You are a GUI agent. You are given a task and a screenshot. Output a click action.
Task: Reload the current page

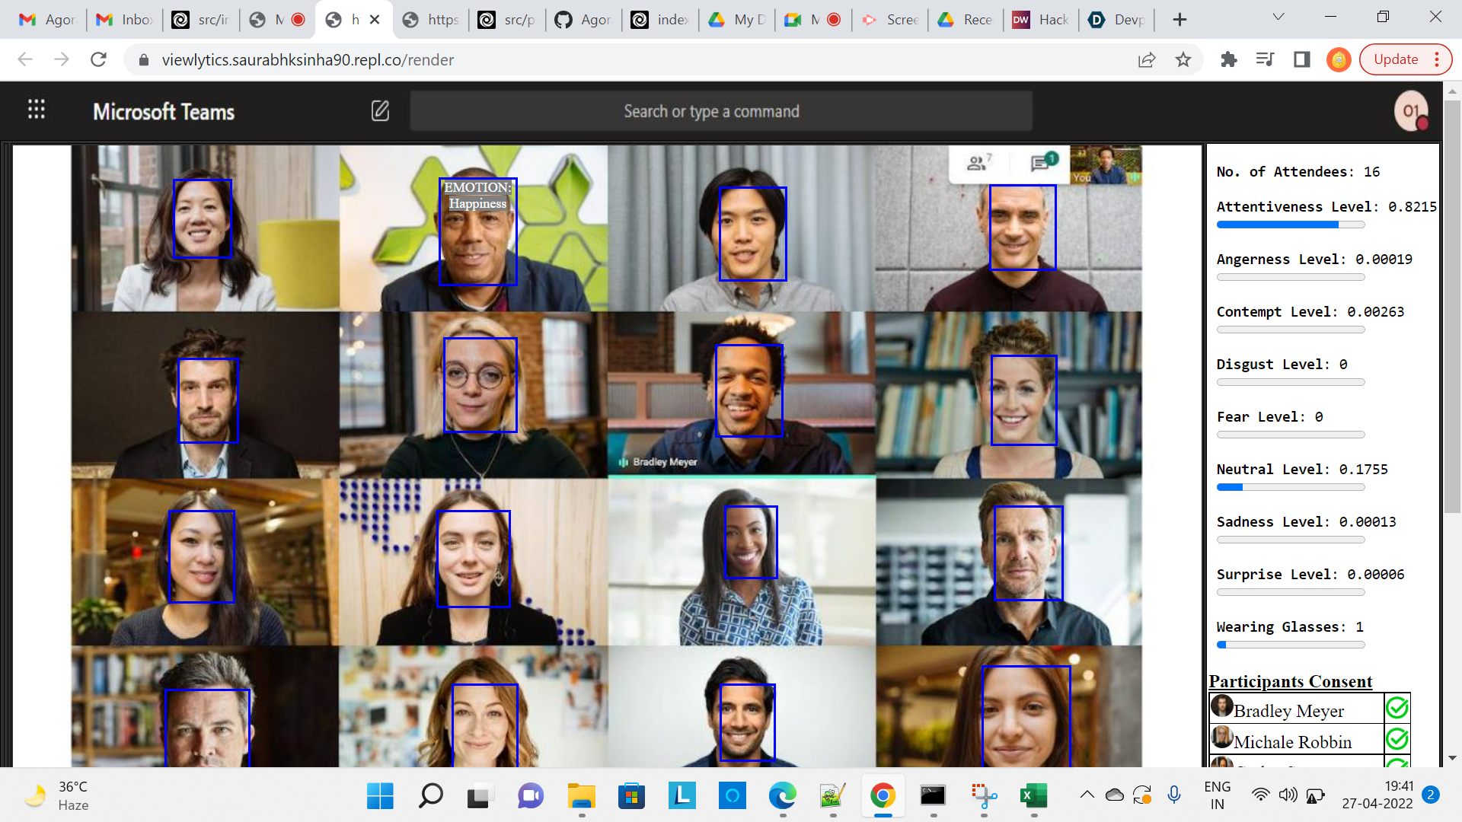point(98,59)
